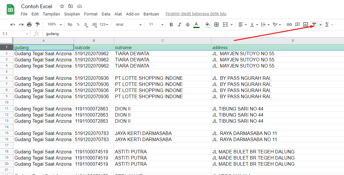This screenshot has height=175, width=344.
Task: Click the Google Sheets home icon
Action: [10, 9]
